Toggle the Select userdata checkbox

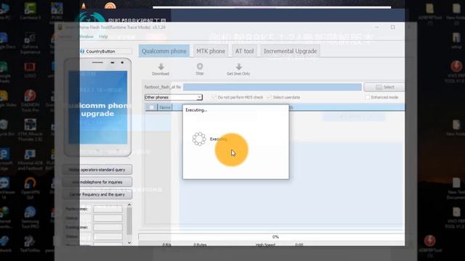269,97
